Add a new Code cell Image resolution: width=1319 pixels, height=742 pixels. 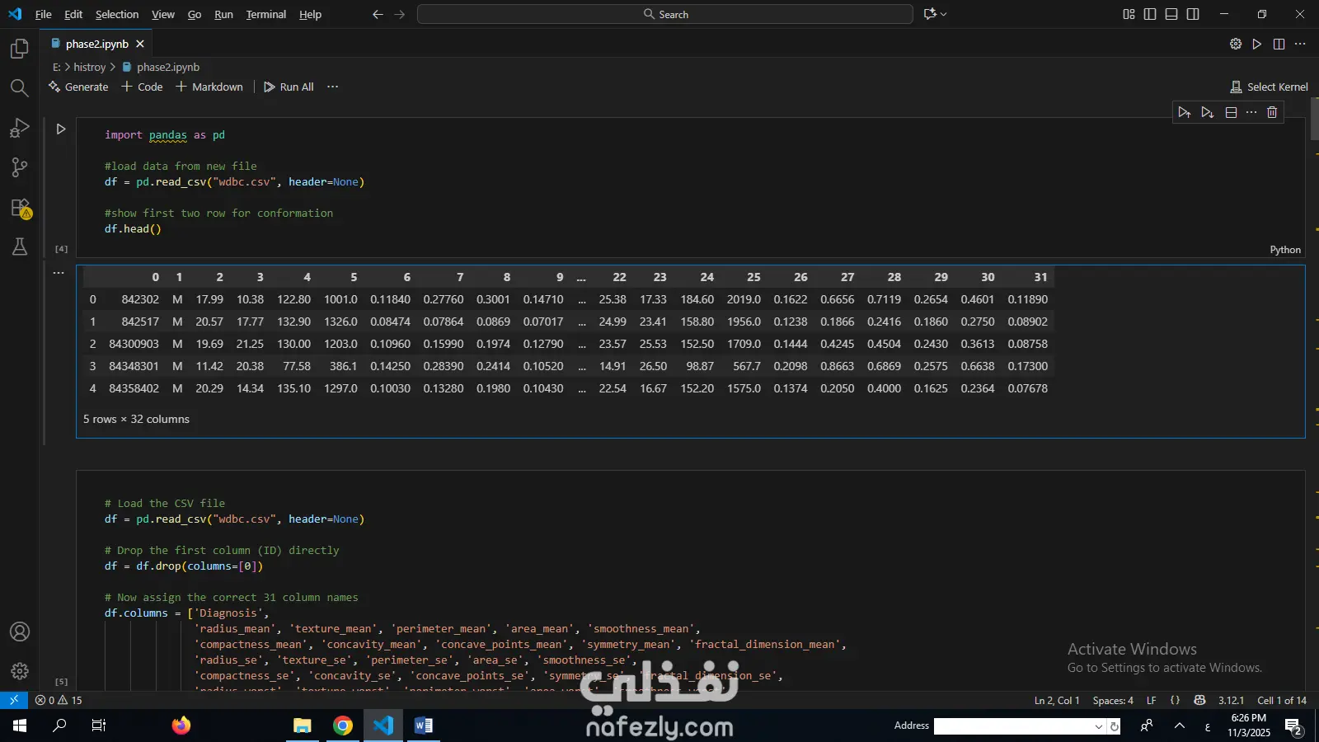click(142, 87)
